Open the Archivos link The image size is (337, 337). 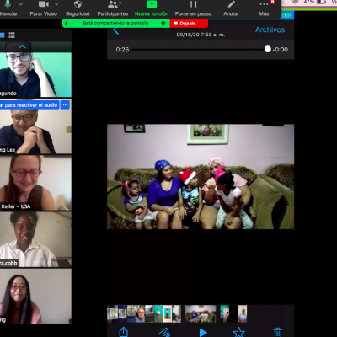270,29
